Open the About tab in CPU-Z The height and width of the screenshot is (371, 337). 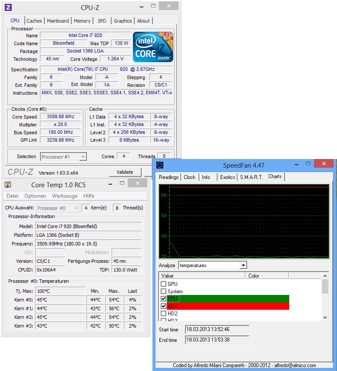[143, 21]
